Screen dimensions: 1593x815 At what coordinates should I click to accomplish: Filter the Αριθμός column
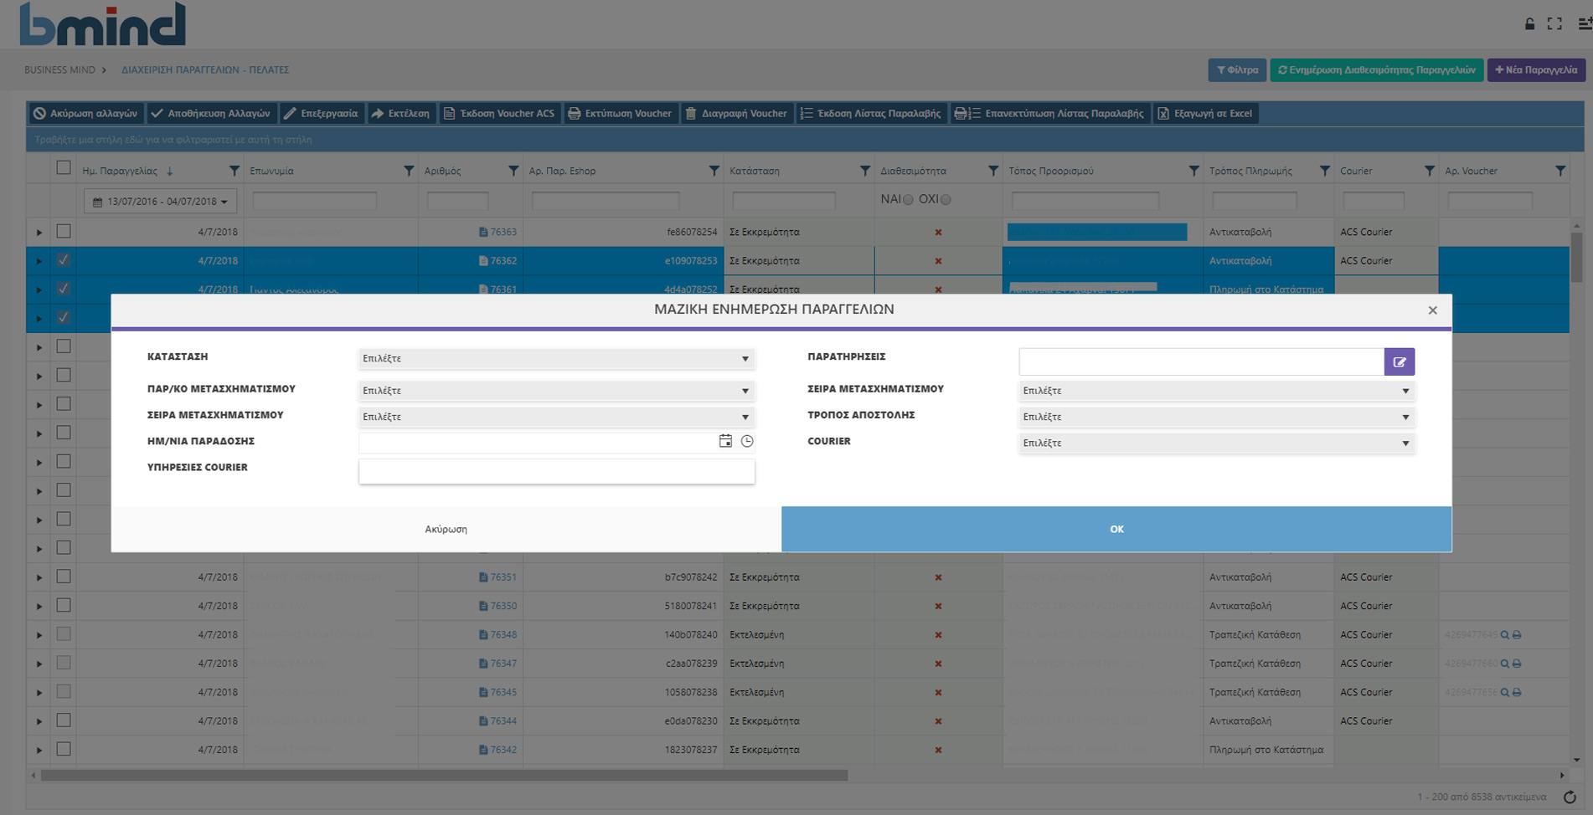coord(513,171)
